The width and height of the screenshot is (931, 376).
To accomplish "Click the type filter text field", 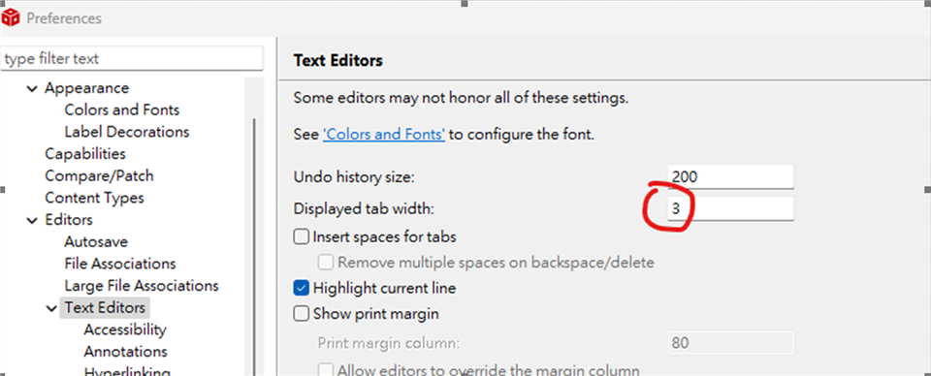I will point(132,59).
